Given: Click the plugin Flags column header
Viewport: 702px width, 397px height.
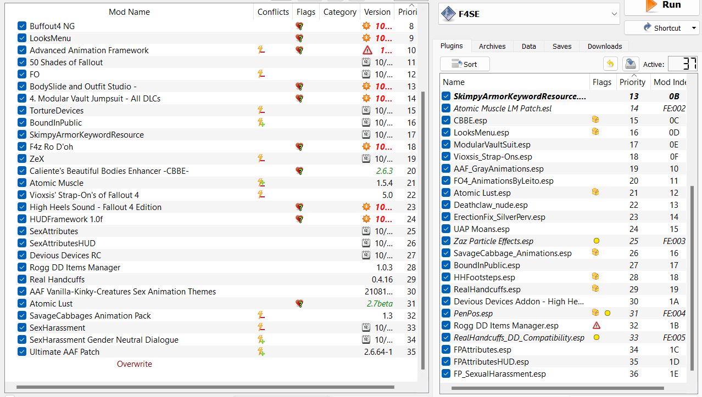Looking at the screenshot, I should 602,82.
